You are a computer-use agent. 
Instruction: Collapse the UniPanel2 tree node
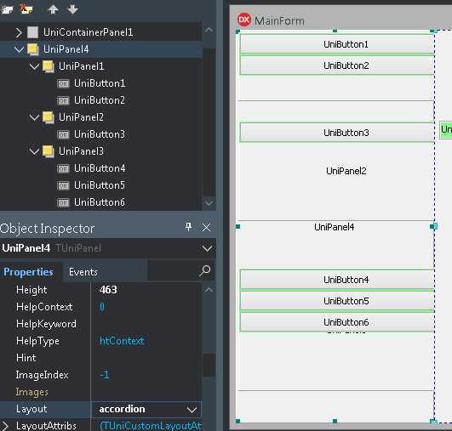click(34, 117)
